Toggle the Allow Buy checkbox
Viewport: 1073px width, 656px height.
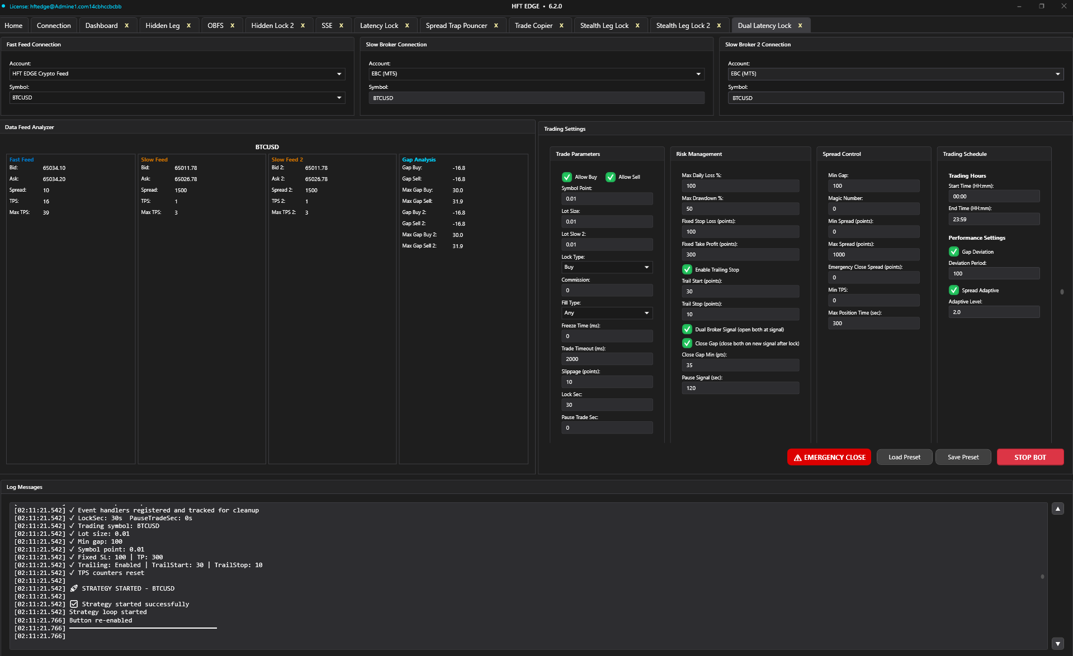[566, 177]
